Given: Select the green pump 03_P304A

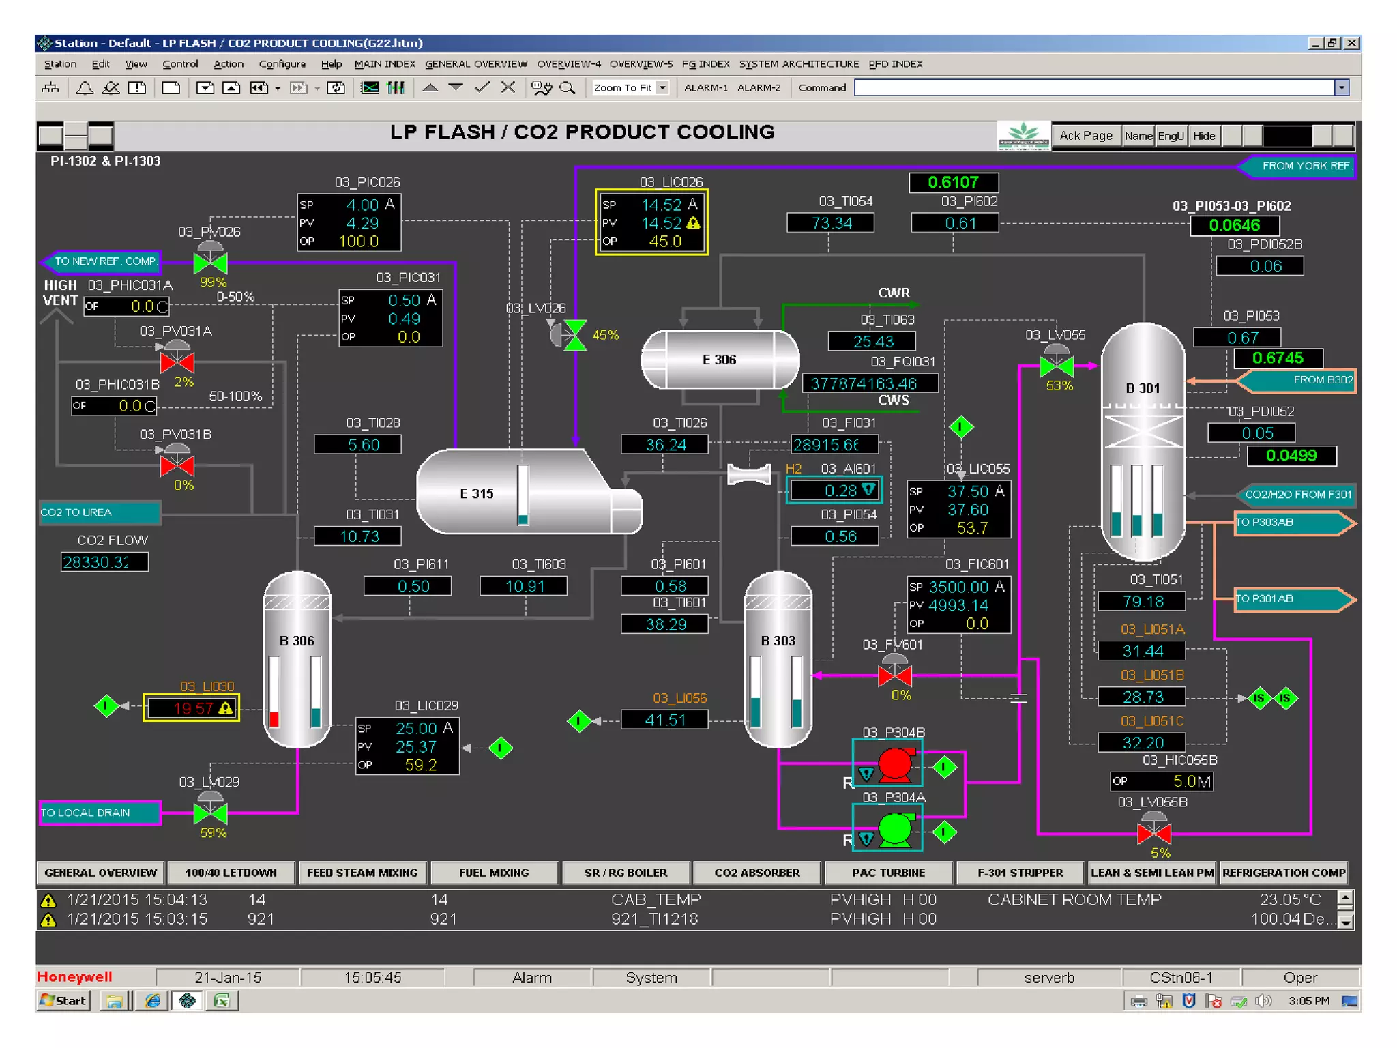Looking at the screenshot, I should click(x=895, y=829).
